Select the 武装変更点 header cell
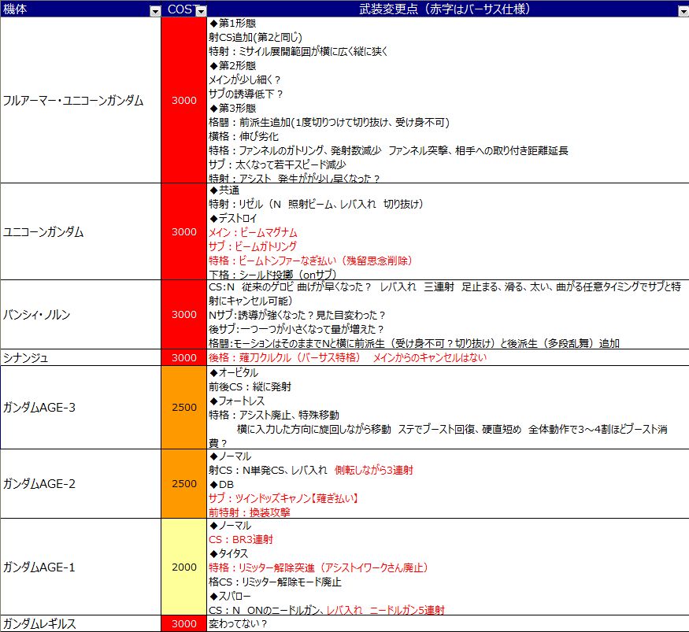 [448, 9]
